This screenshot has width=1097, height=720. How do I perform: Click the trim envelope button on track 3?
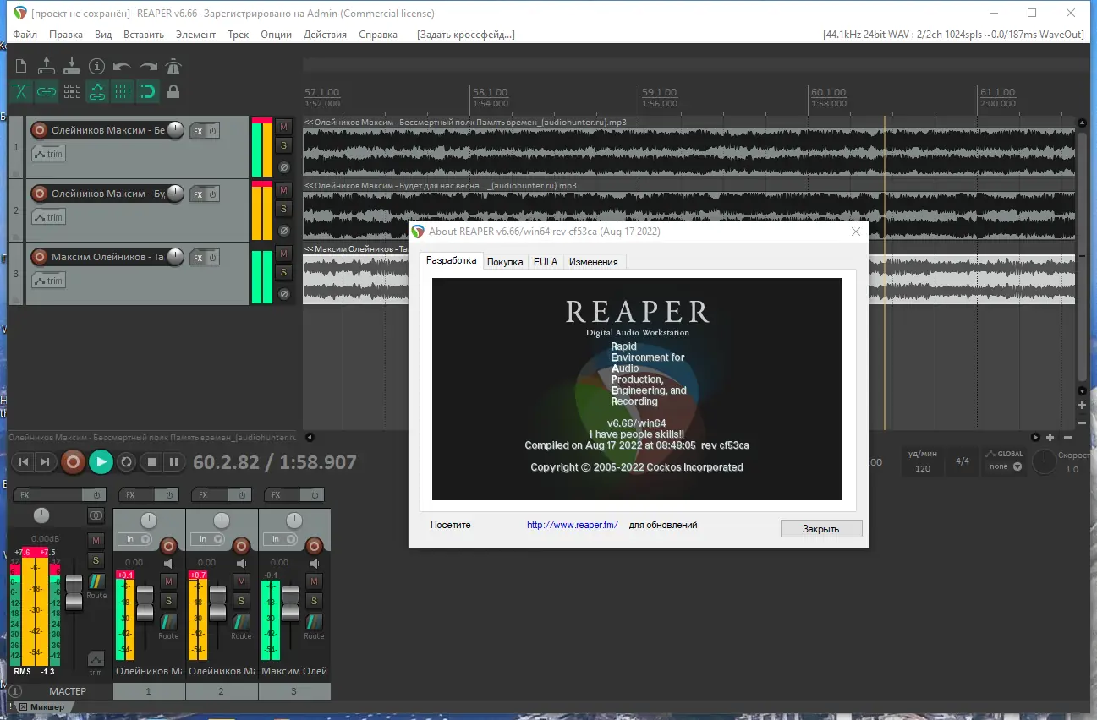(48, 281)
